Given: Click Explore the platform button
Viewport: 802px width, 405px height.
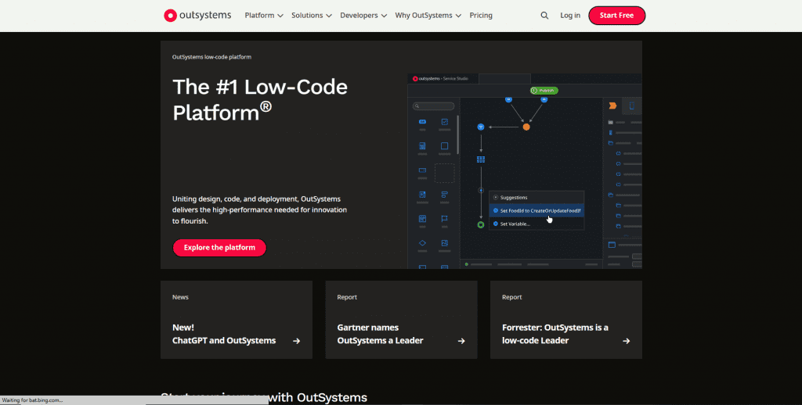Looking at the screenshot, I should pyautogui.click(x=219, y=248).
